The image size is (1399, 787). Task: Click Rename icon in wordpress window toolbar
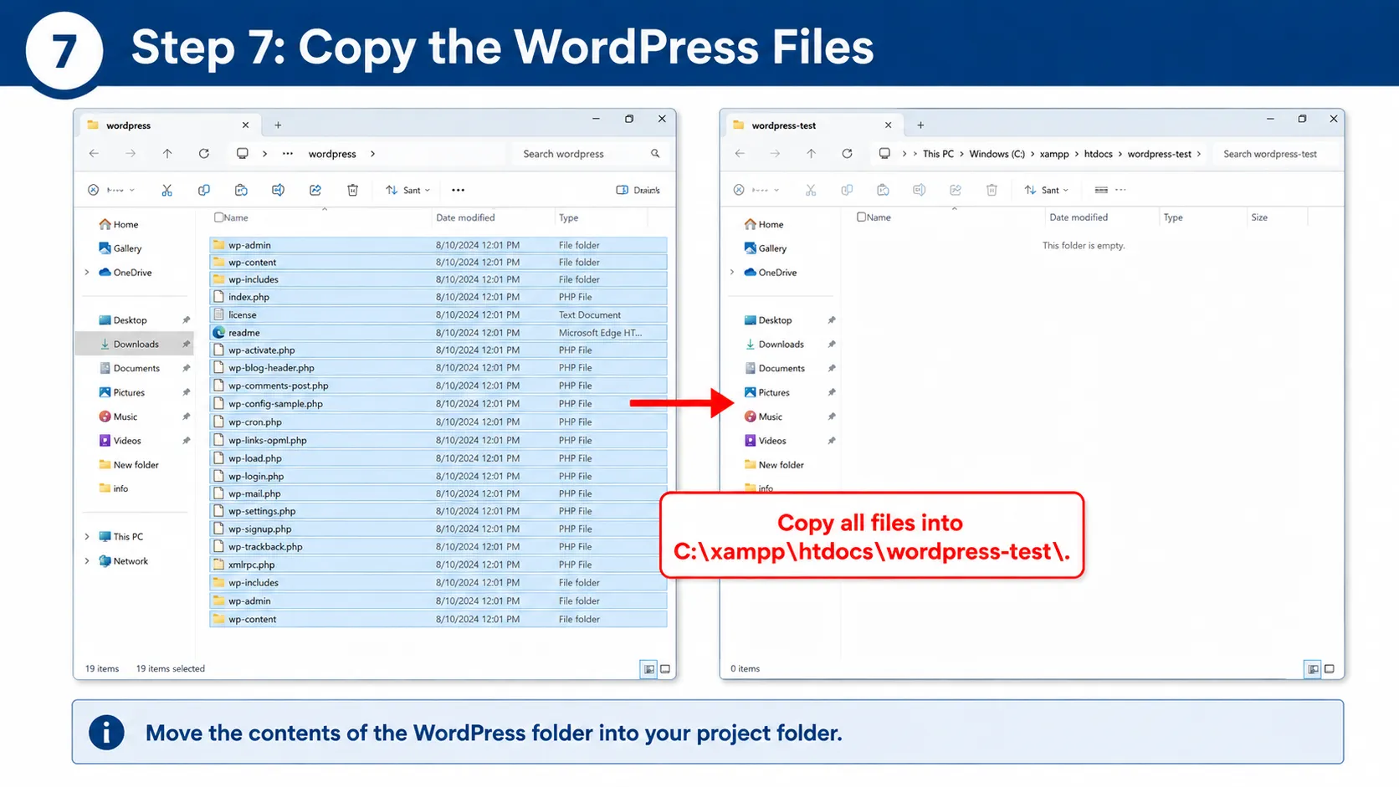pyautogui.click(x=278, y=190)
